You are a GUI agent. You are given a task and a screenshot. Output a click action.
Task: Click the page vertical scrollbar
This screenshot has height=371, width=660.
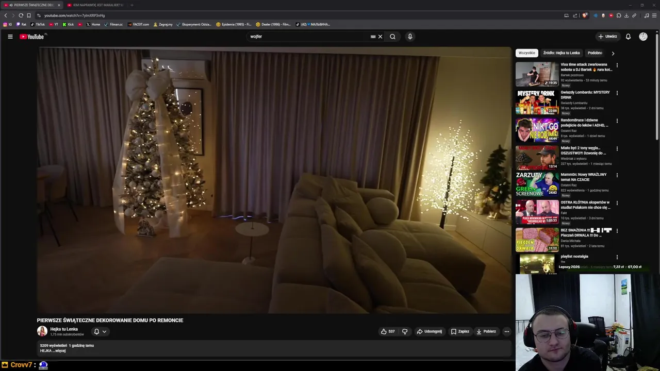click(x=656, y=88)
